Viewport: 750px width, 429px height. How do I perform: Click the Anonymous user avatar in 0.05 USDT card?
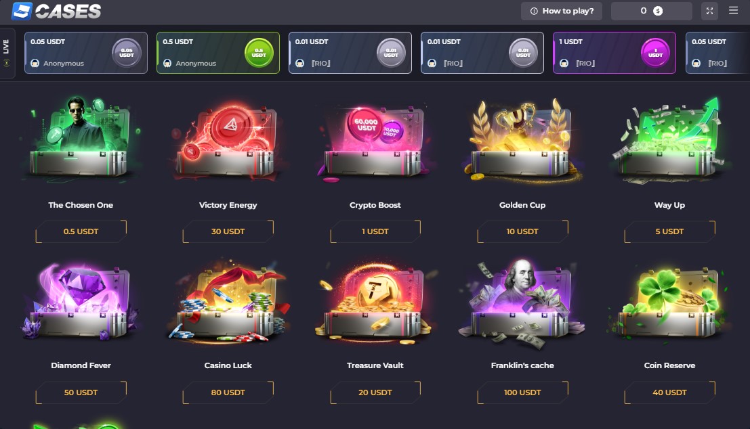35,63
